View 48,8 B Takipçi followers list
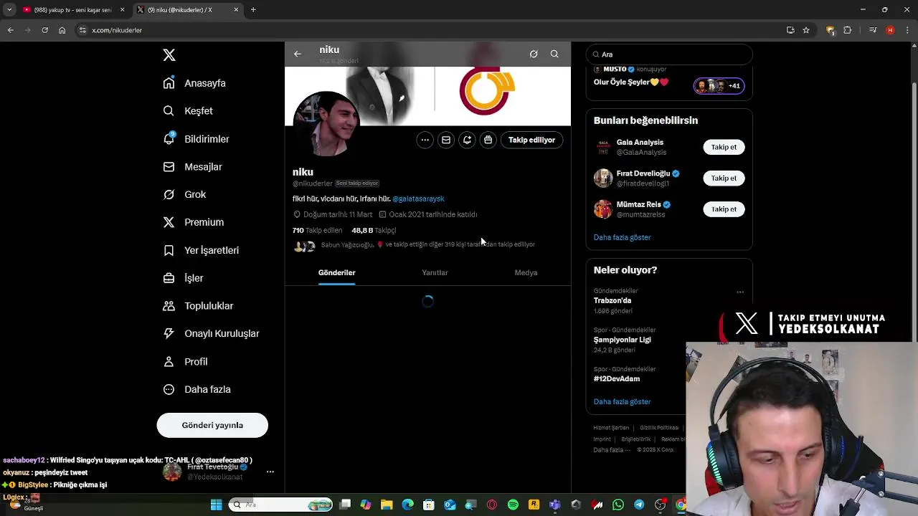Screen dimensions: 918x516 click(x=374, y=230)
